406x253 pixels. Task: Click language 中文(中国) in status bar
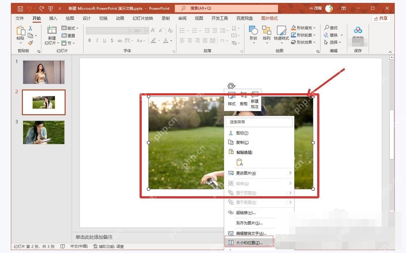(79, 246)
